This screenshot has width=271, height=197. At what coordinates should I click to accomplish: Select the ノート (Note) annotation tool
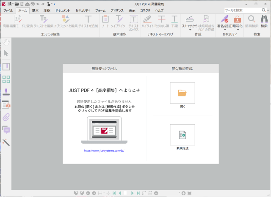[105, 19]
